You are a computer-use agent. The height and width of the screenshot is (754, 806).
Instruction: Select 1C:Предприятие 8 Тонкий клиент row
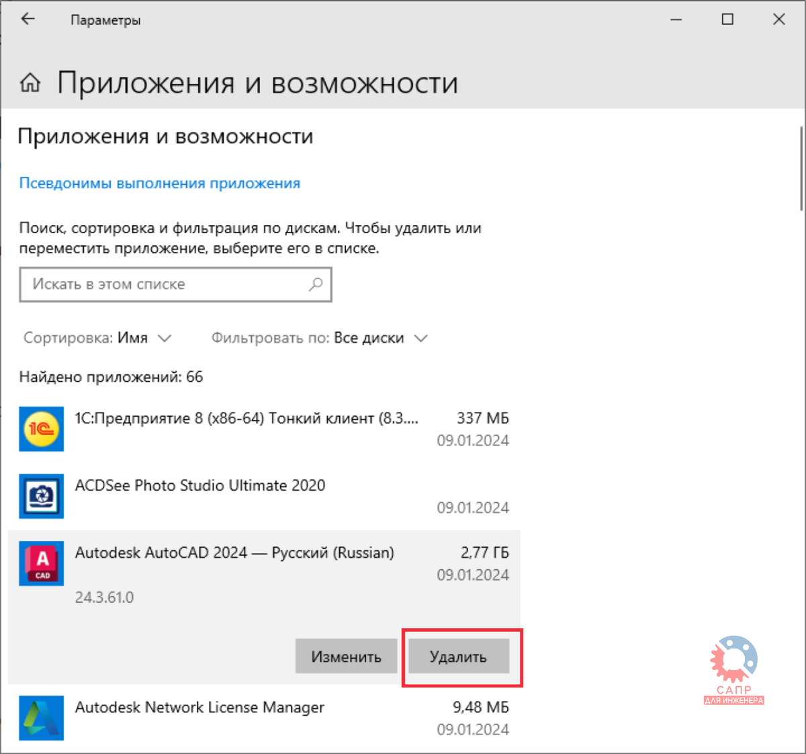pyautogui.click(x=264, y=429)
